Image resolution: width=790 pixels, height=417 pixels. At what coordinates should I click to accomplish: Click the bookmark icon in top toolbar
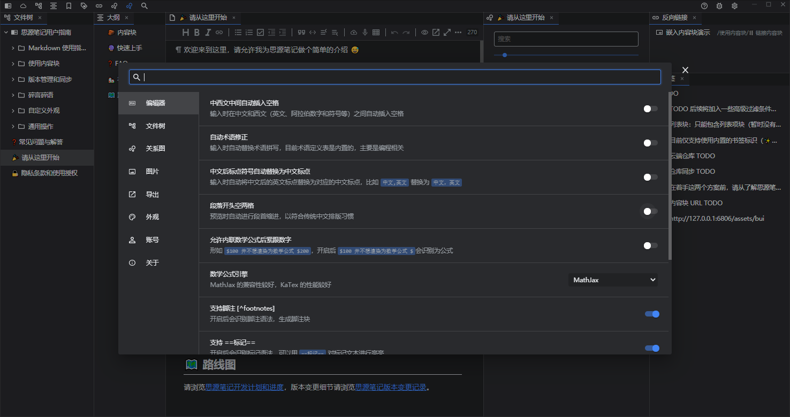pos(69,6)
